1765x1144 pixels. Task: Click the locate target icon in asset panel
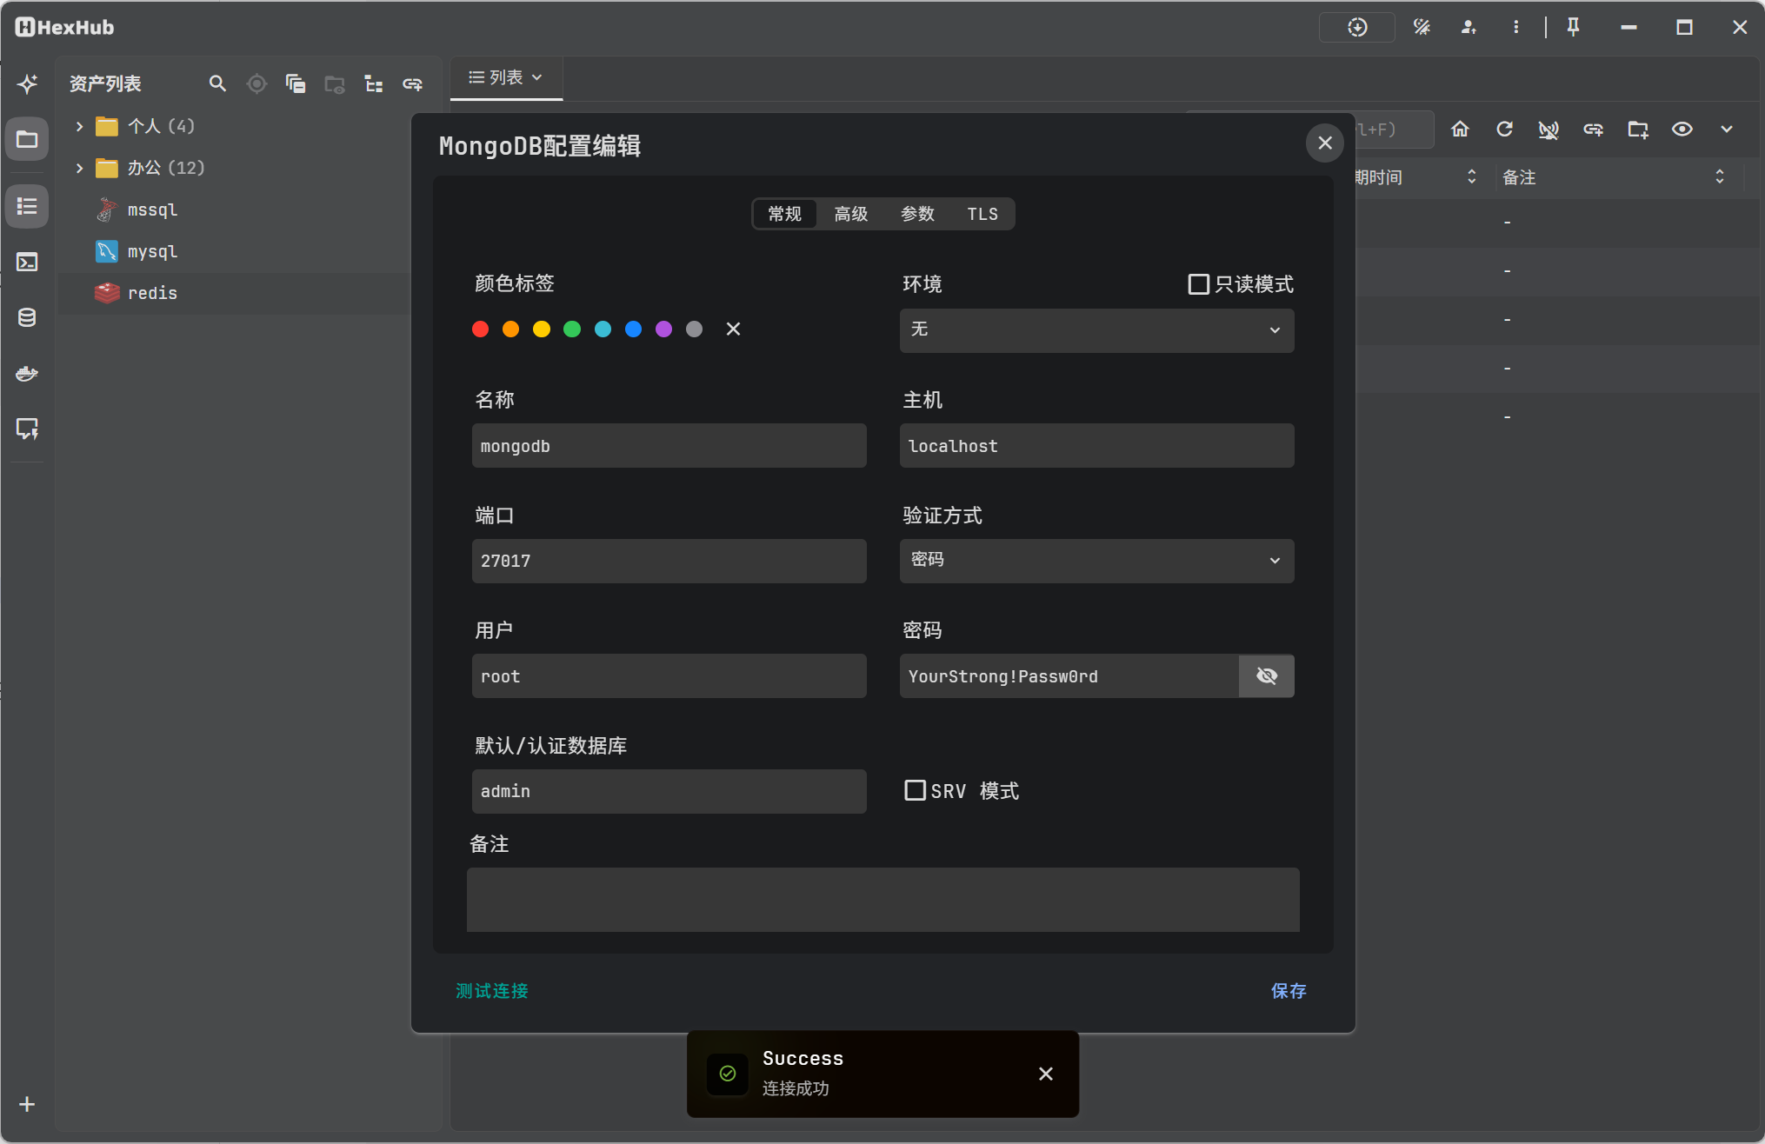tap(256, 83)
